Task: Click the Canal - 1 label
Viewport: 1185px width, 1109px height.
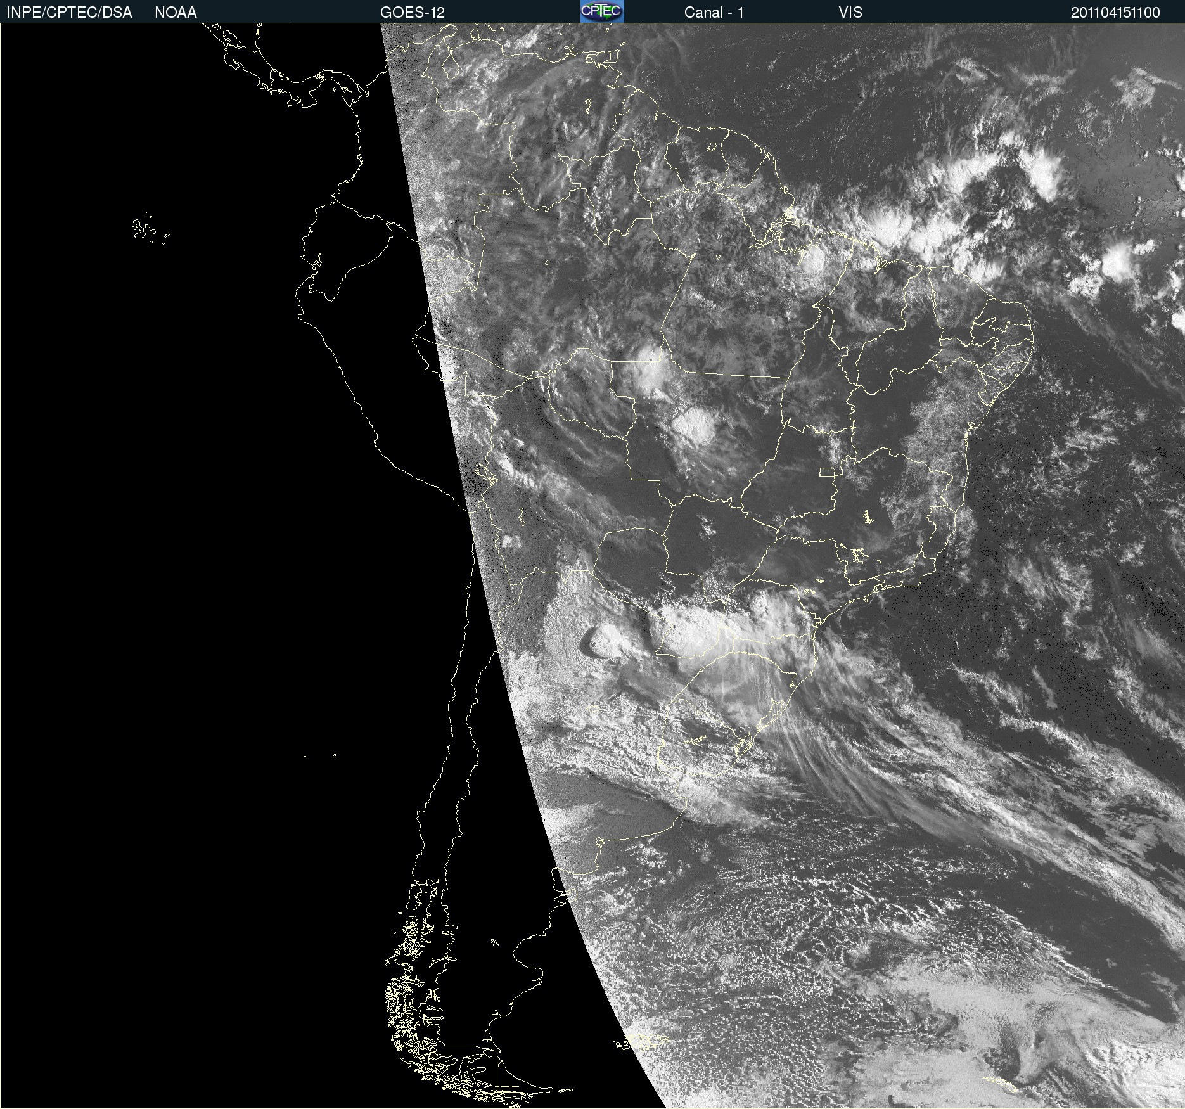Action: pyautogui.click(x=714, y=13)
